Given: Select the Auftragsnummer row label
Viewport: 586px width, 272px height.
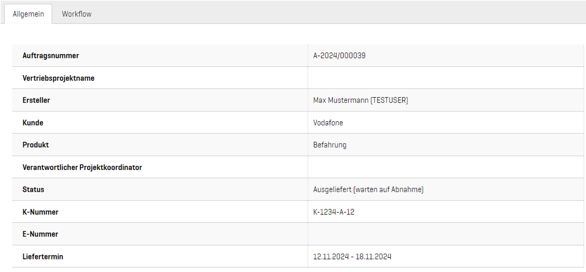Looking at the screenshot, I should coord(51,56).
